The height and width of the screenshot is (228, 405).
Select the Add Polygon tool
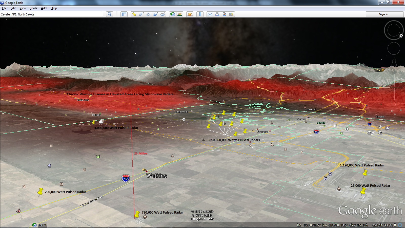(141, 14)
